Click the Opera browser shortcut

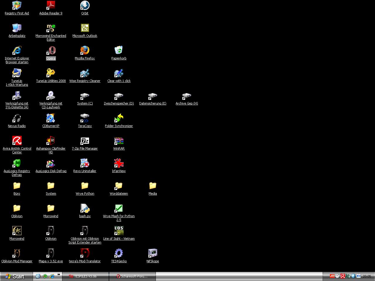[x=51, y=51]
